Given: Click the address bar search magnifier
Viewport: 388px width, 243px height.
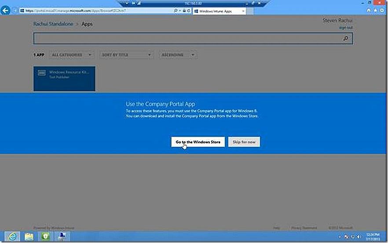Looking at the screenshot, I should (175, 11).
